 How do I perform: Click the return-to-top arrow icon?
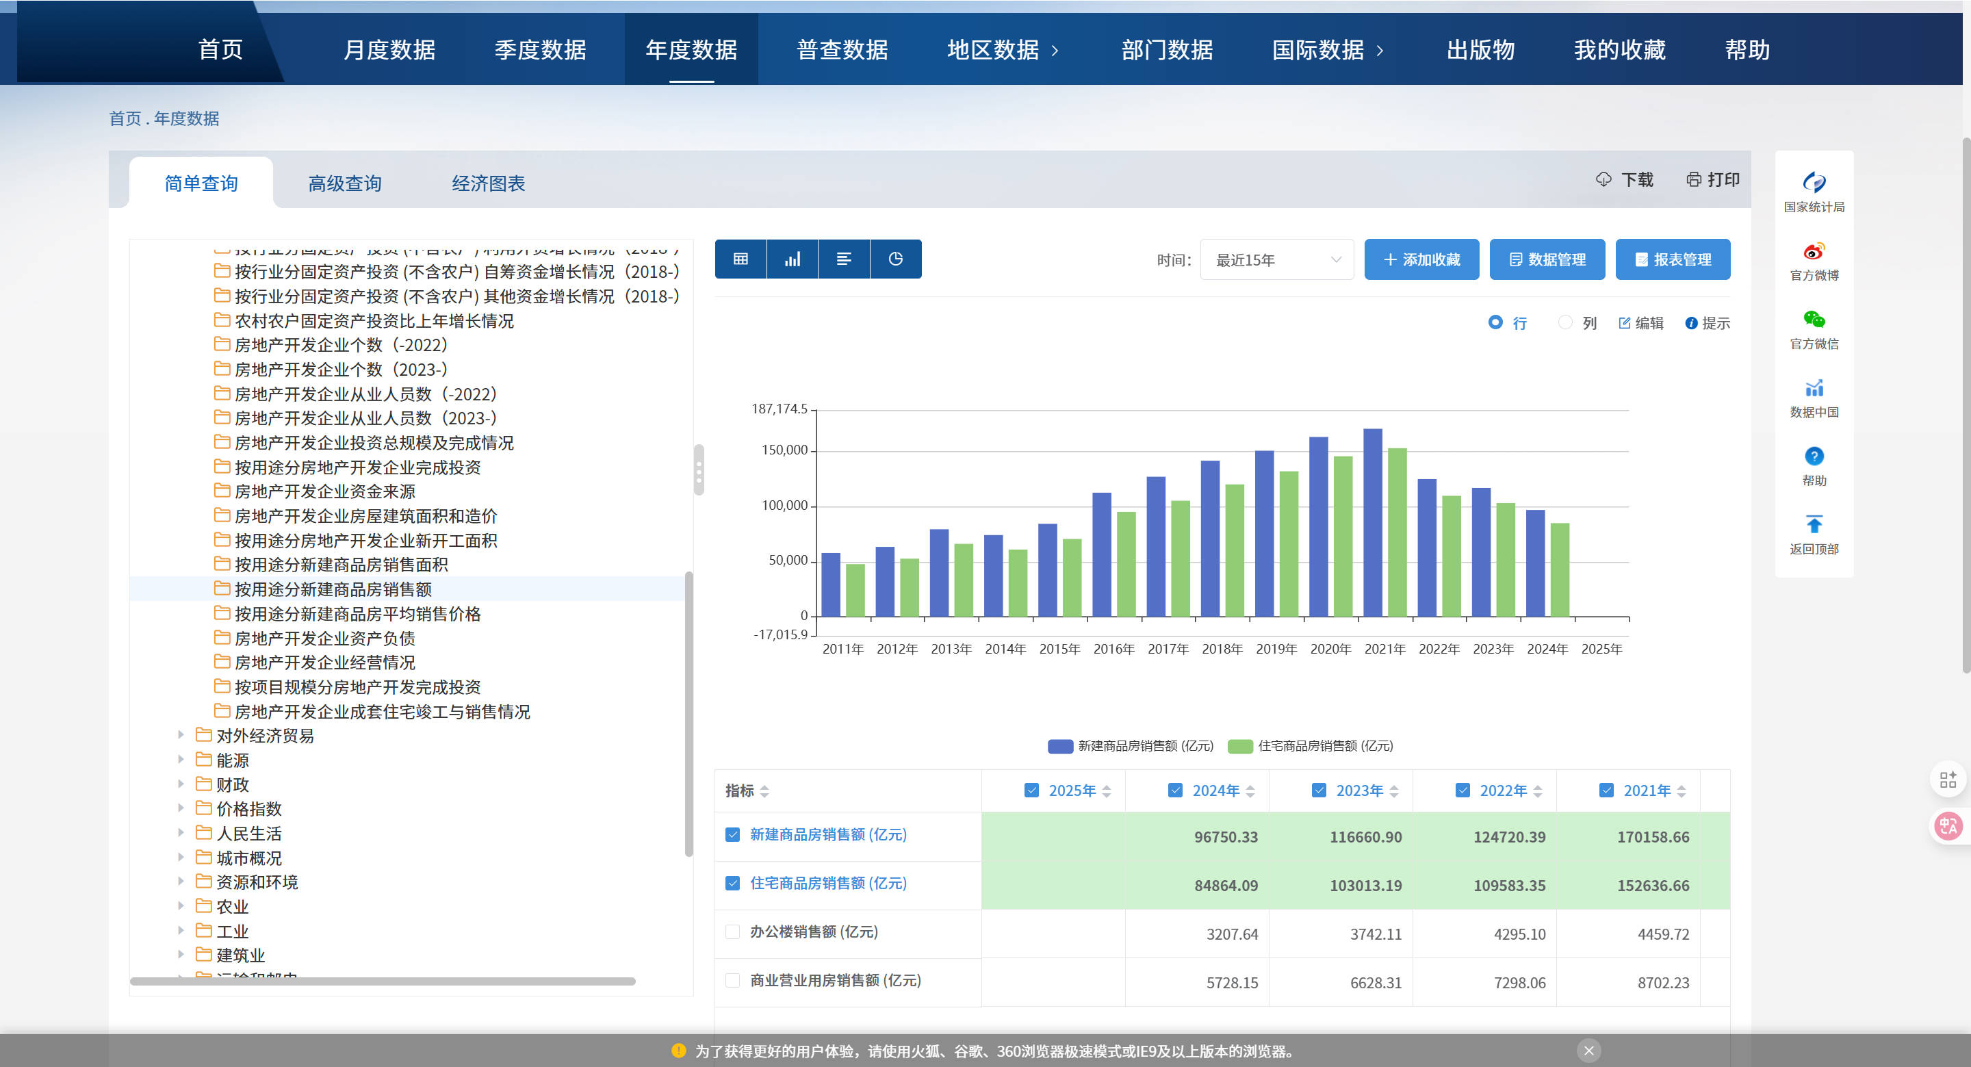pos(1813,525)
